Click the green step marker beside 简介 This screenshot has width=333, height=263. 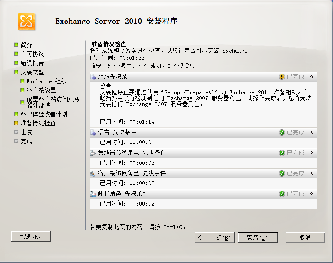click(16, 44)
